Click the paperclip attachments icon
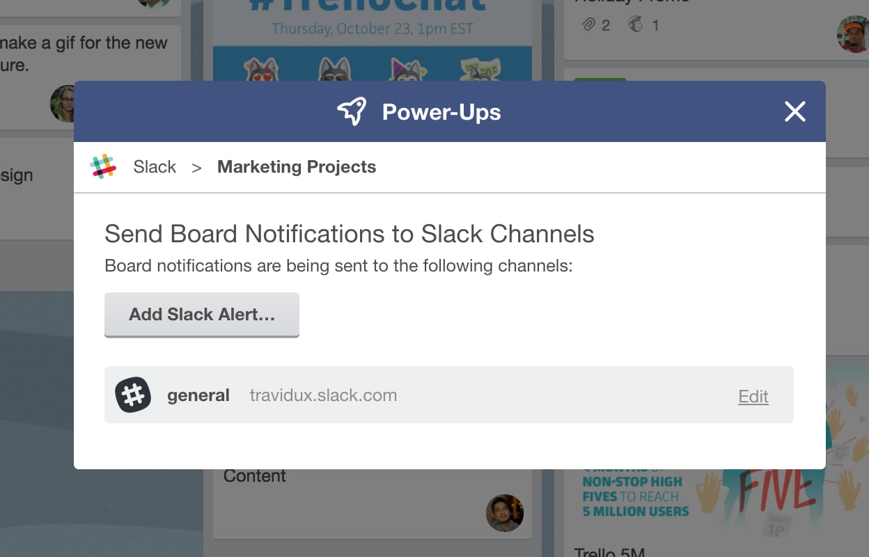The image size is (869, 557). pyautogui.click(x=588, y=25)
